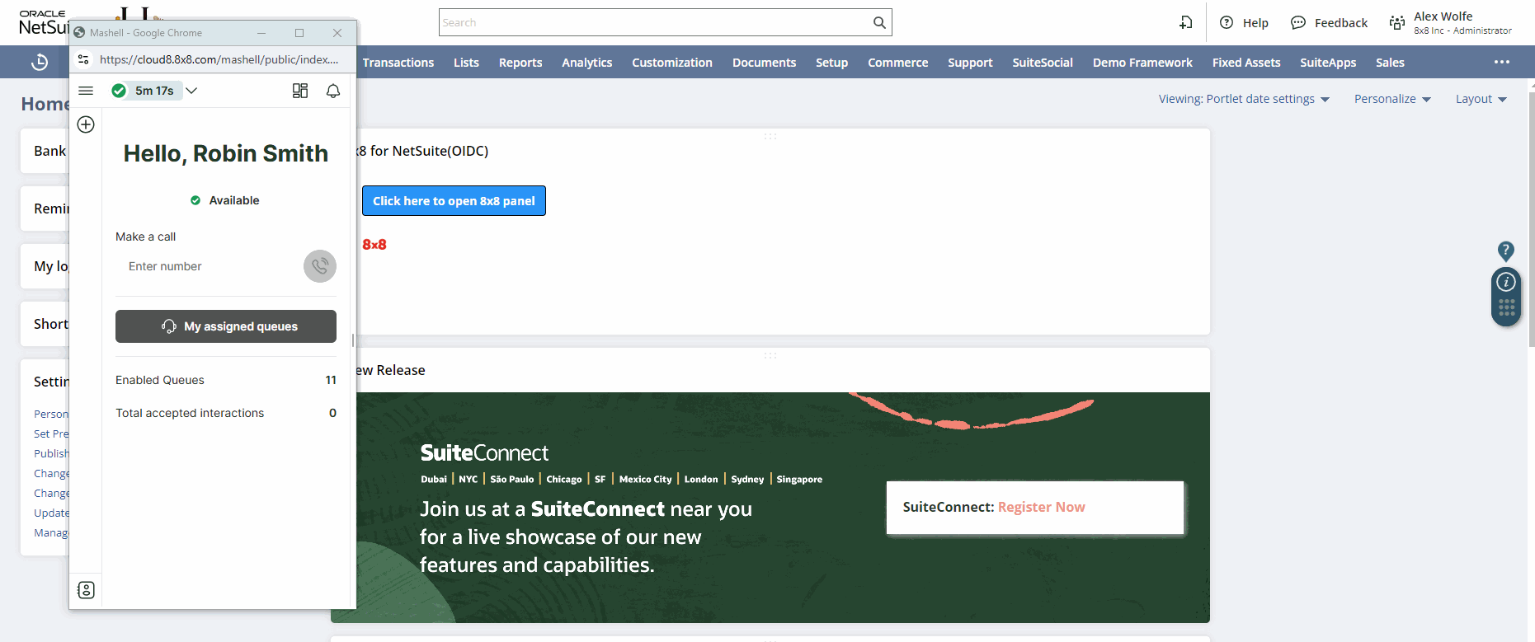Open the Transactions menu
The height and width of the screenshot is (642, 1535).
[398, 63]
